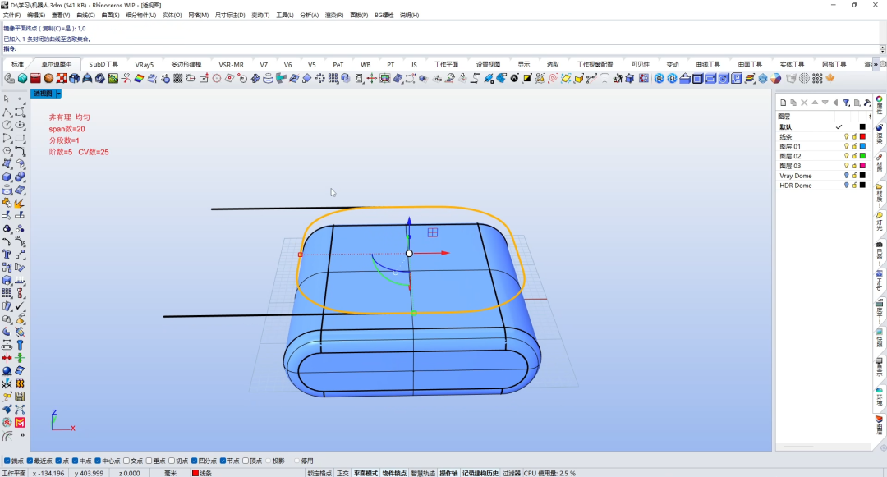Click the colored pie sphere icon in toolbar

pyautogui.click(x=776, y=79)
